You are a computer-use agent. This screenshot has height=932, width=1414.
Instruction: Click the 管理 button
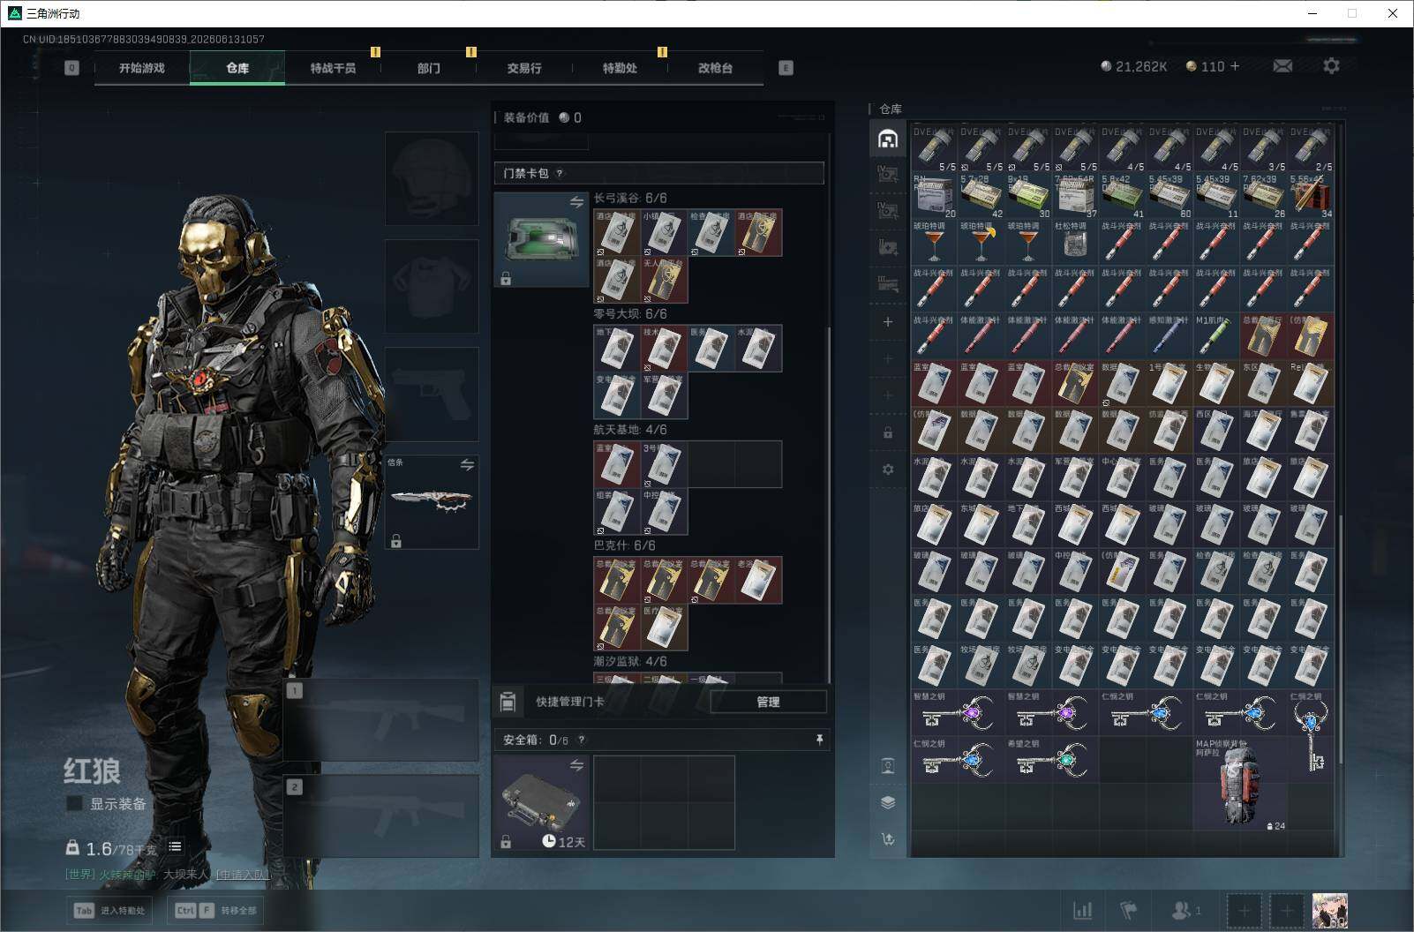pyautogui.click(x=768, y=702)
